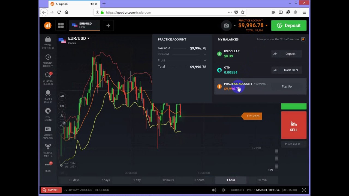This screenshot has height=196, width=349.
Task: Open settings gear in bottom bar
Action: coord(224,190)
